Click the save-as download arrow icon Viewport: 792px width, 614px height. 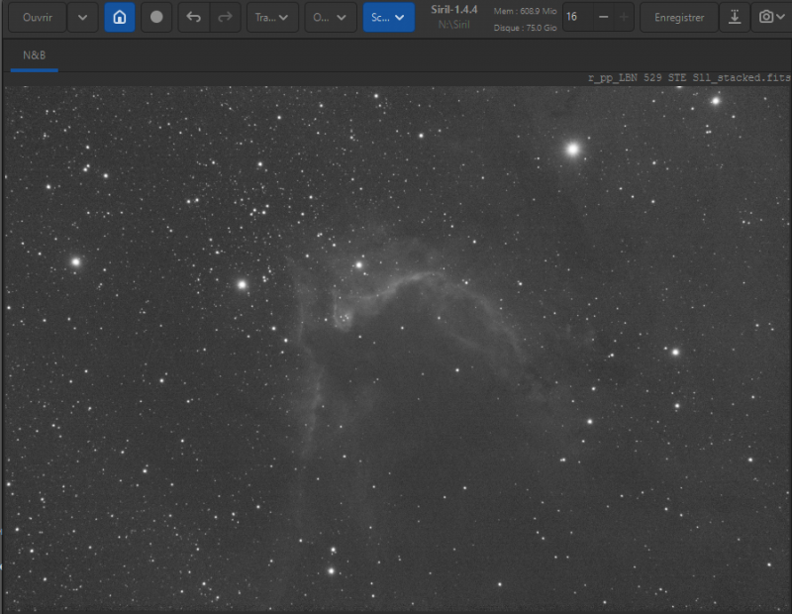[x=735, y=17]
